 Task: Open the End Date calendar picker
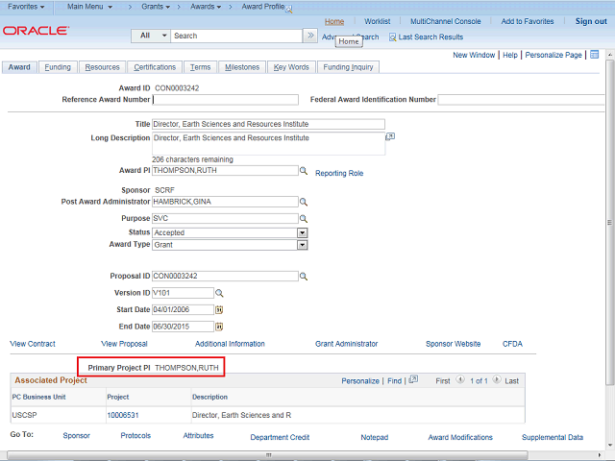coord(219,327)
